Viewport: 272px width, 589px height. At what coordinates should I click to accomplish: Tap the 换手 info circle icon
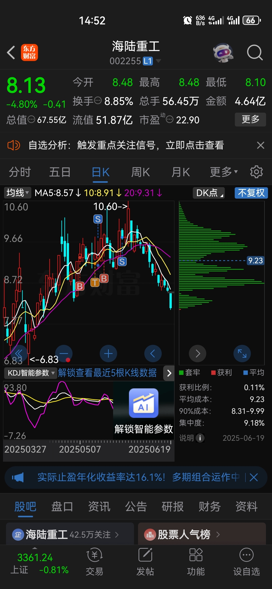tap(98, 101)
